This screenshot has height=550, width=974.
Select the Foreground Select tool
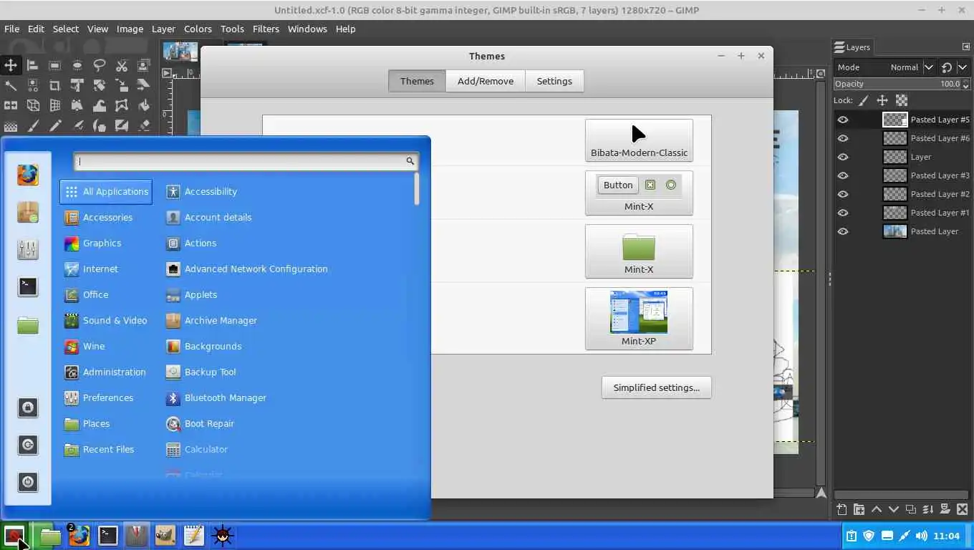(x=143, y=65)
